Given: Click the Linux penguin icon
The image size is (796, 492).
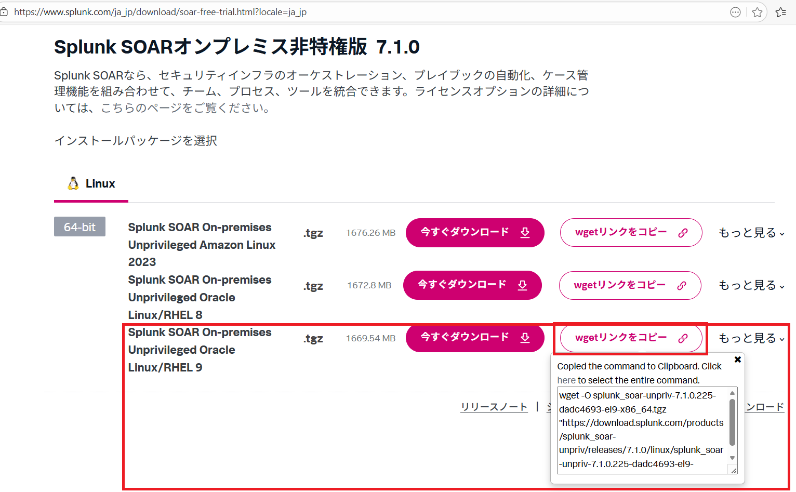Looking at the screenshot, I should [73, 183].
